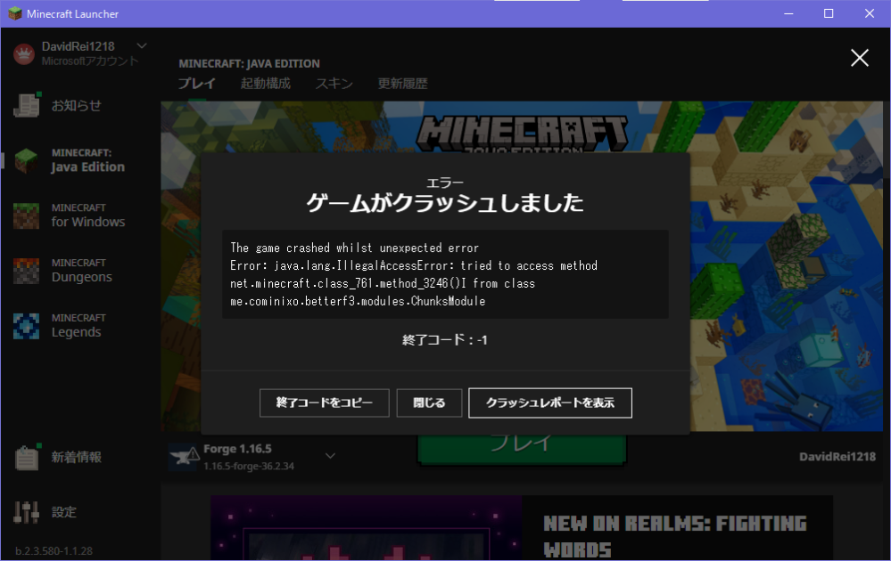The width and height of the screenshot is (891, 561).
Task: Expand the Forge 1.16.5 installation selector chevron
Action: click(x=330, y=456)
